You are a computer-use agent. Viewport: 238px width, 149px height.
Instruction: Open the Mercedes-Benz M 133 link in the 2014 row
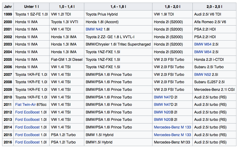[172, 127]
